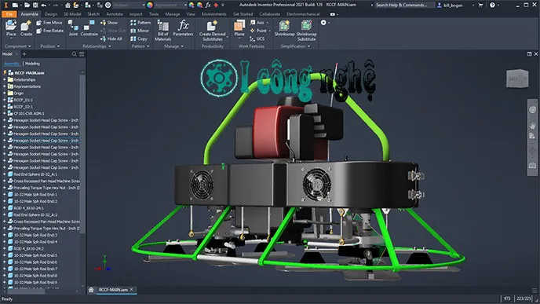Click the Create component tool
Image resolution: width=540 pixels, height=304 pixels.
(x=26, y=28)
